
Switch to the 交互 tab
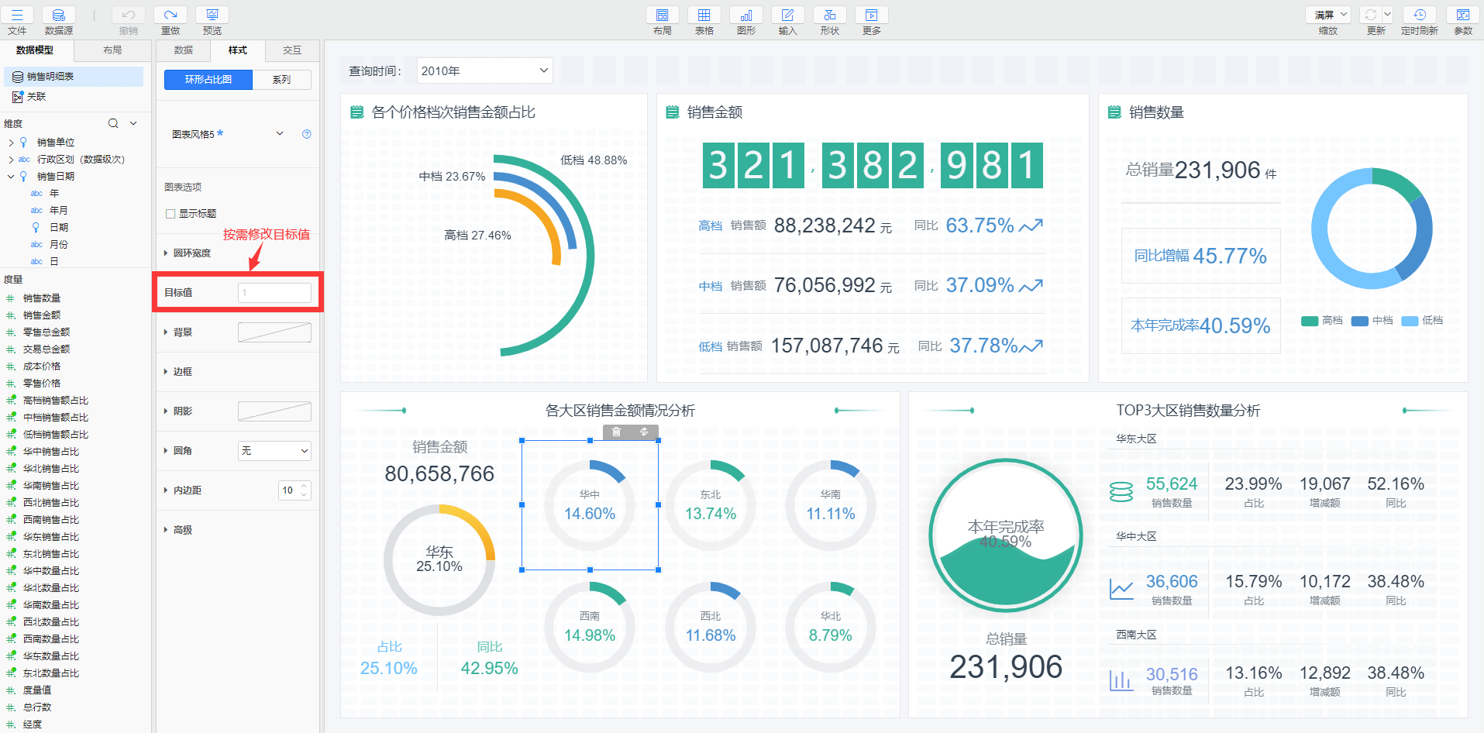point(292,50)
